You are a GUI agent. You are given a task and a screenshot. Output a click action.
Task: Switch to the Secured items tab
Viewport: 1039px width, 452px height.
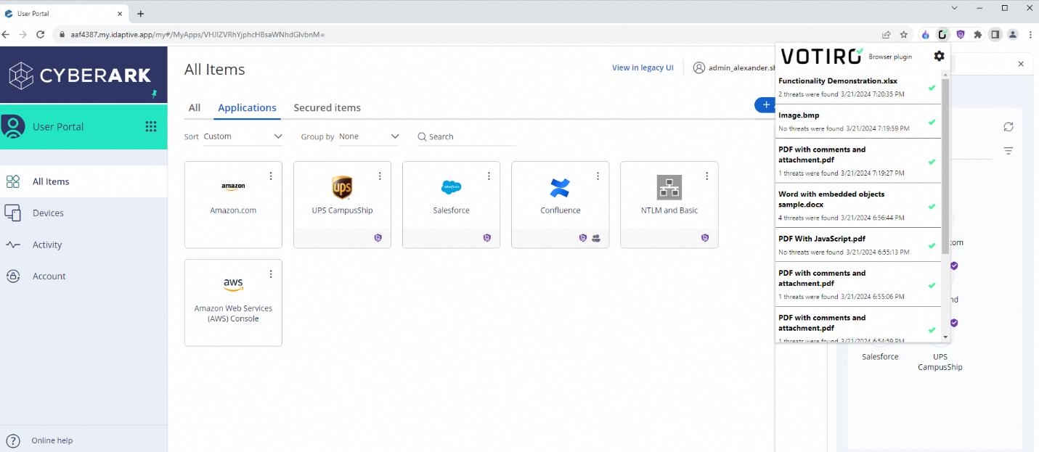327,107
